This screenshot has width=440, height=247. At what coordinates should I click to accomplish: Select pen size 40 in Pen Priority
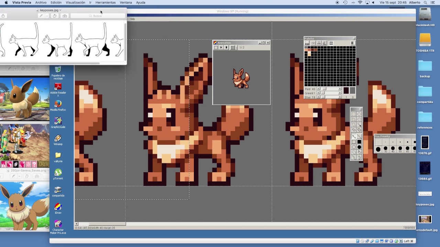pos(393,149)
